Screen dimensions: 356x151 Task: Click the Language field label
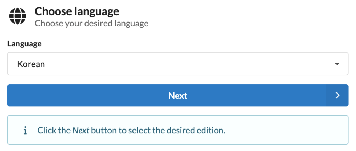(24, 44)
